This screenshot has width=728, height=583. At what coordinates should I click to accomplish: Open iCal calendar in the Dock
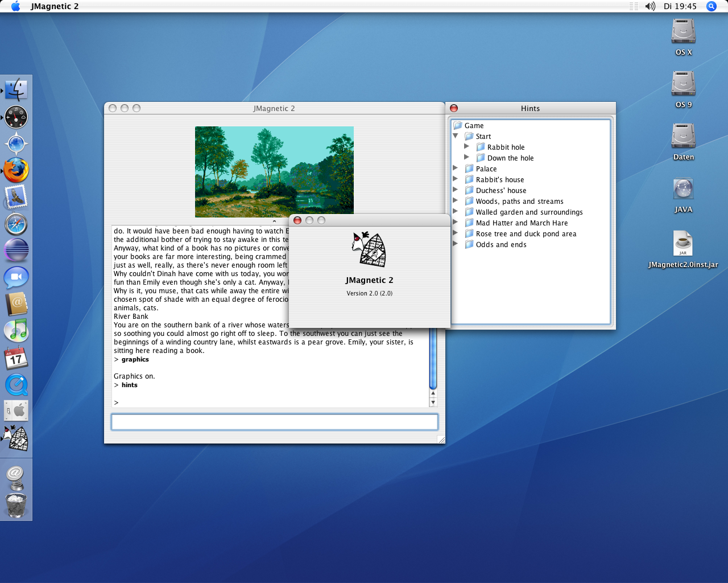tap(16, 358)
